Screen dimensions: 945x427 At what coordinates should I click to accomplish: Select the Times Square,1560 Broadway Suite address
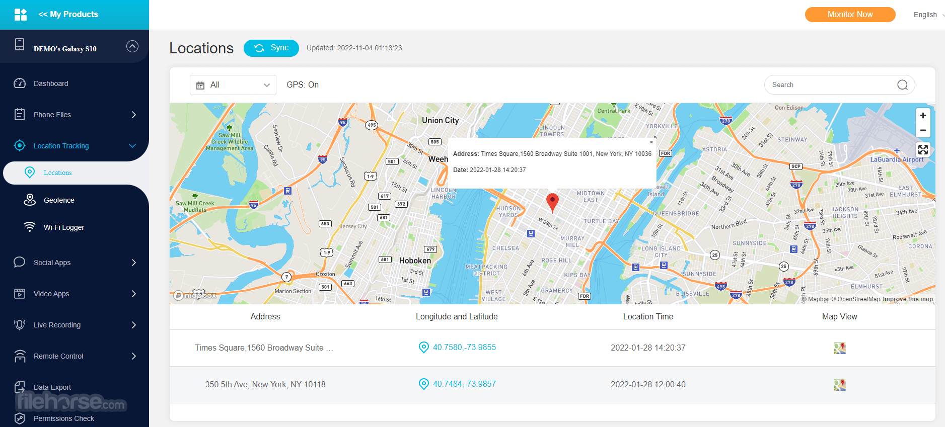pyautogui.click(x=264, y=348)
